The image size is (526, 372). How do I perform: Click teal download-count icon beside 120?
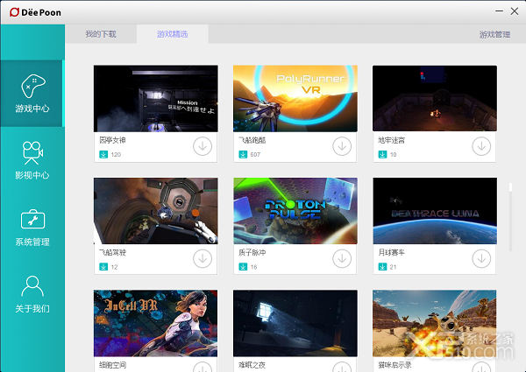tap(103, 154)
